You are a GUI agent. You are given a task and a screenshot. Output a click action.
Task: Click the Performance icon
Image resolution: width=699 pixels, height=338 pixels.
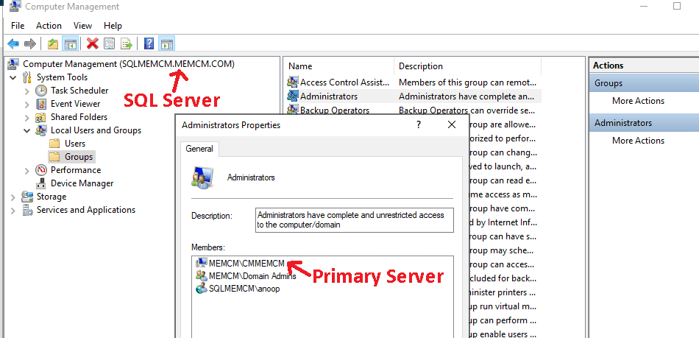(x=41, y=170)
